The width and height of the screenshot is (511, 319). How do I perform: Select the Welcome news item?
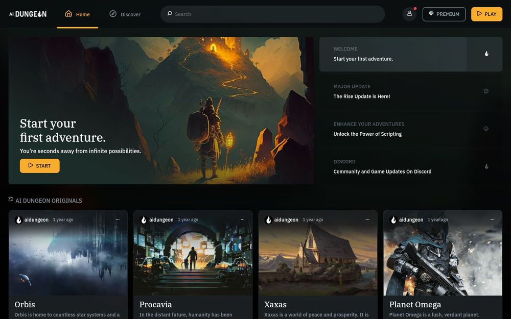pyautogui.click(x=411, y=54)
